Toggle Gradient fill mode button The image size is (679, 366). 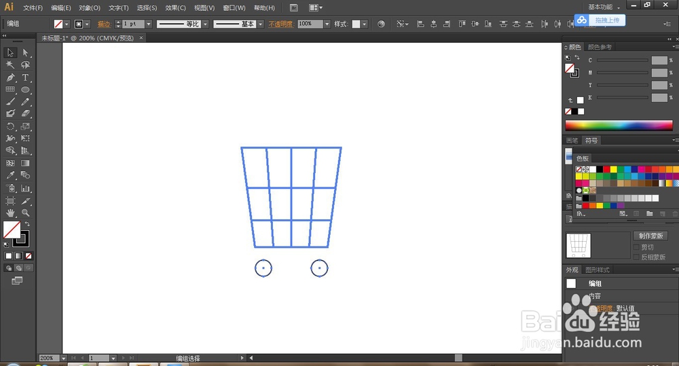18,256
